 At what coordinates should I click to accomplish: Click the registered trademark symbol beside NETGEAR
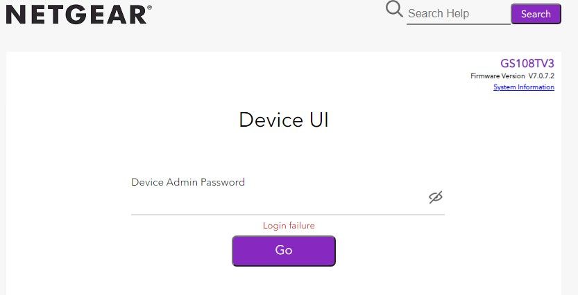point(150,7)
